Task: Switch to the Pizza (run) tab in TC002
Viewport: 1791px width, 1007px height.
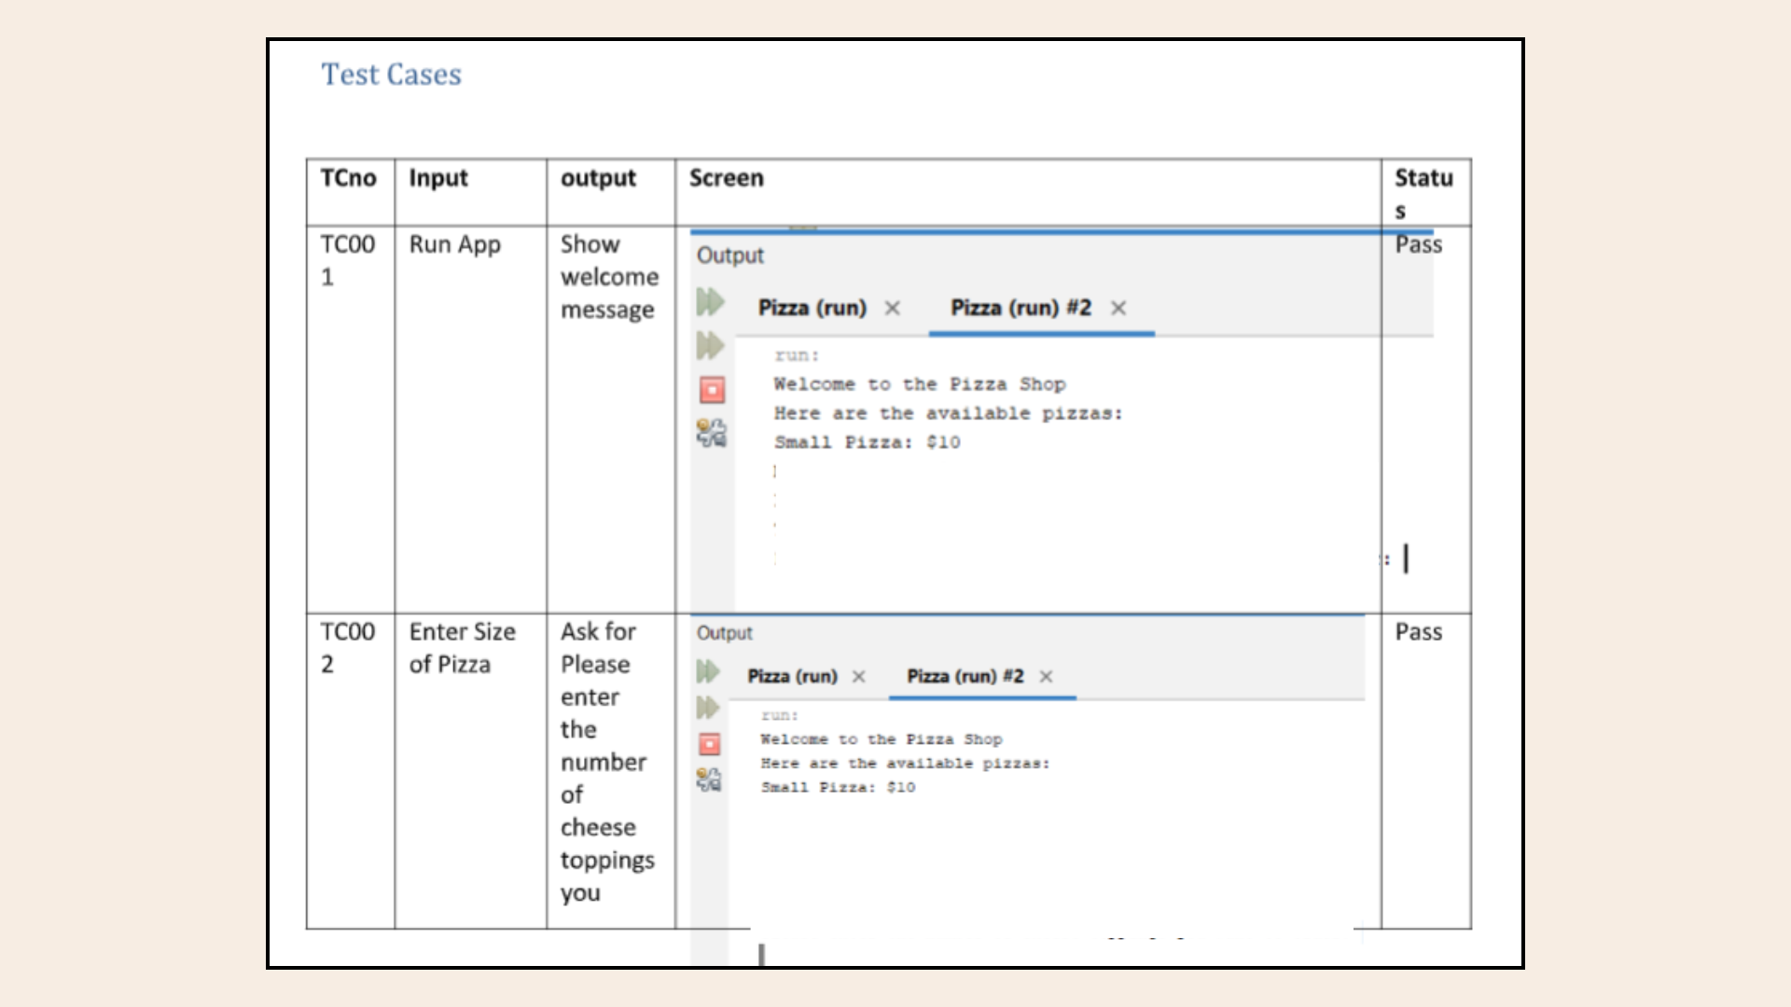Action: click(x=792, y=676)
